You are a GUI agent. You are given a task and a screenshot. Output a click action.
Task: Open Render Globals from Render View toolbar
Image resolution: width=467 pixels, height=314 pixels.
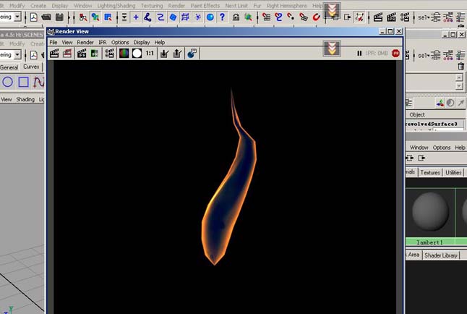(x=109, y=54)
